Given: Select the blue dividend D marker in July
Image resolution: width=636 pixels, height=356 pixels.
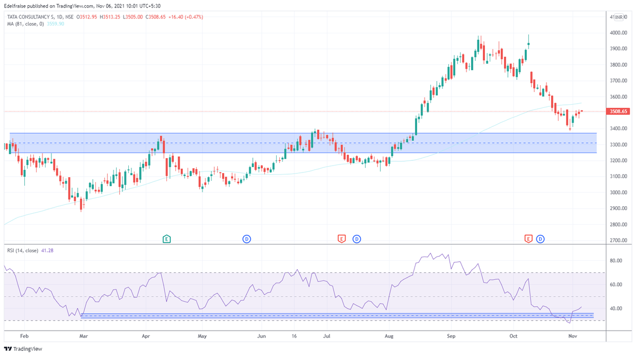Looking at the screenshot, I should pyautogui.click(x=357, y=239).
